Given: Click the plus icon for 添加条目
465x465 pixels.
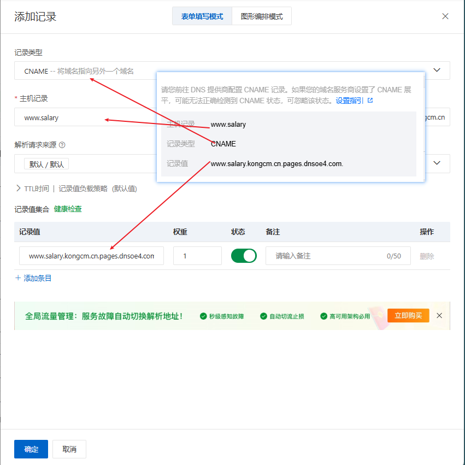Looking at the screenshot, I should click(18, 278).
